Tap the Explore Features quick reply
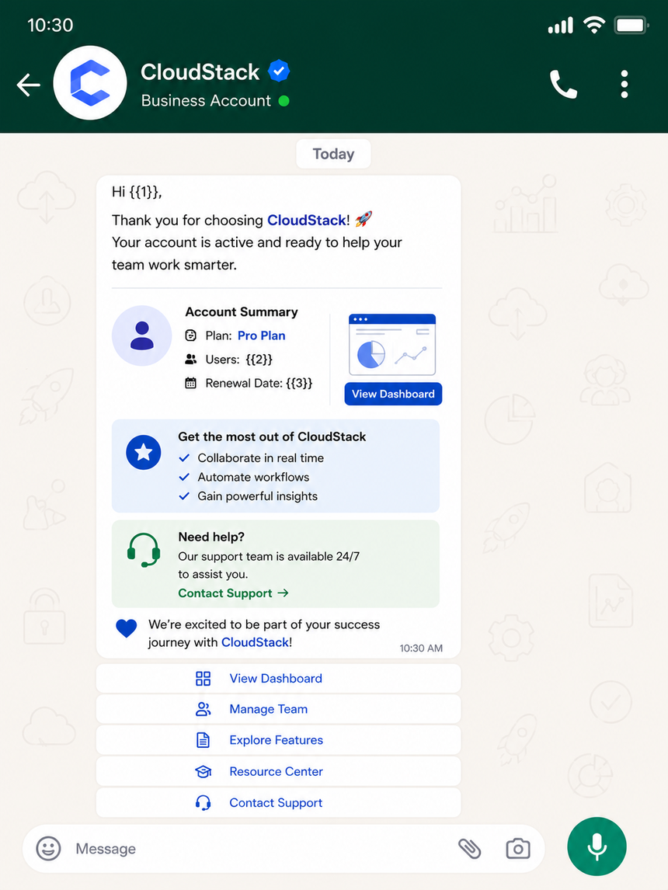This screenshot has height=890, width=668. pos(278,740)
